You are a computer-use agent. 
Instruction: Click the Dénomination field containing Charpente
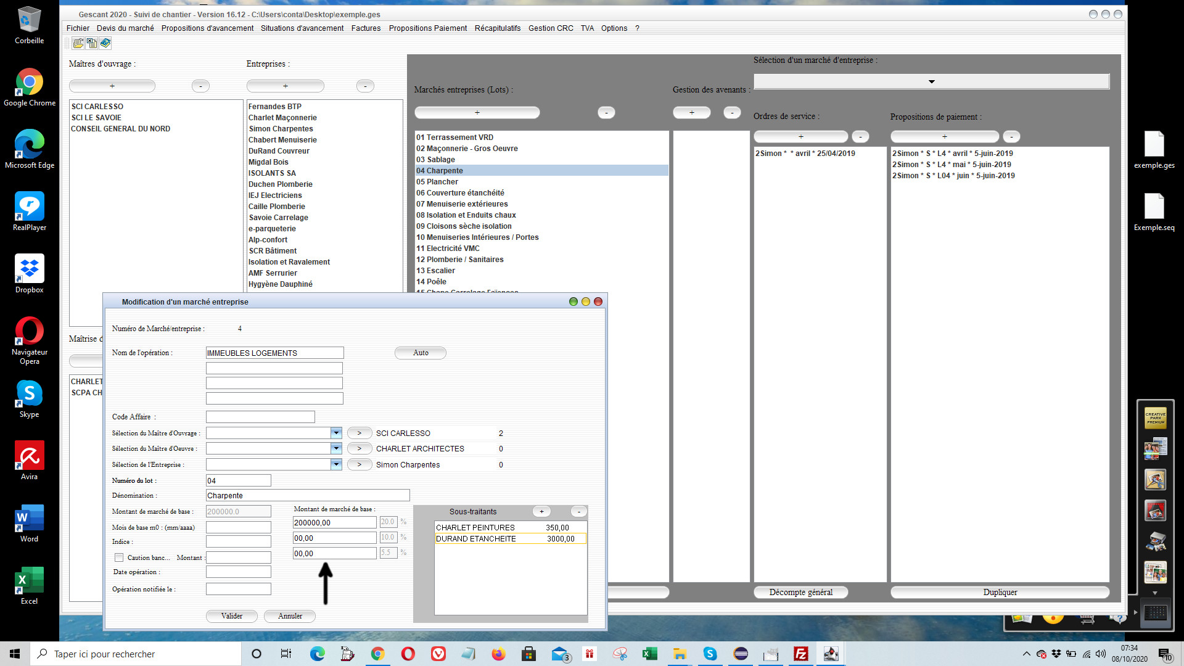[308, 496]
